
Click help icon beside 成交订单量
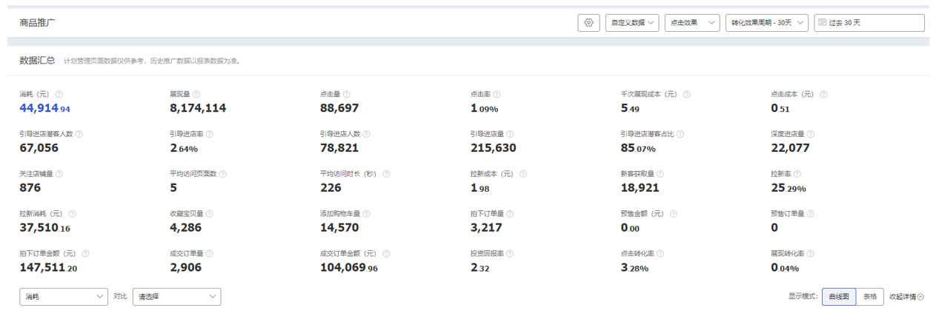pos(210,253)
